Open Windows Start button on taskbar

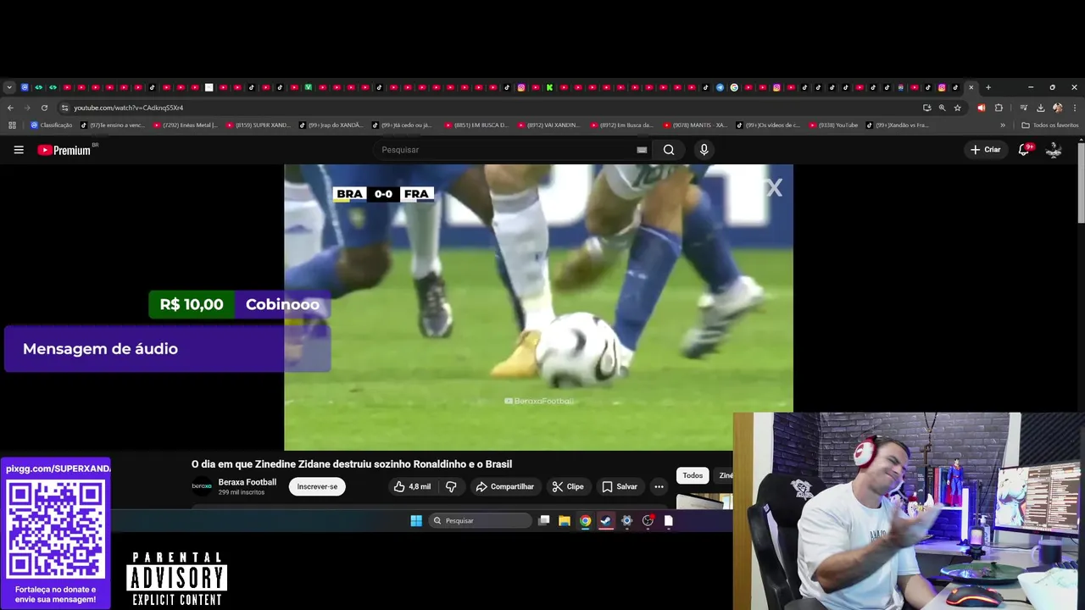point(416,521)
